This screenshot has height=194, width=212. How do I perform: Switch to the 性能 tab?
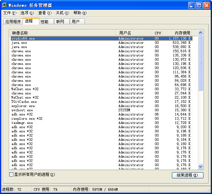(x=47, y=21)
